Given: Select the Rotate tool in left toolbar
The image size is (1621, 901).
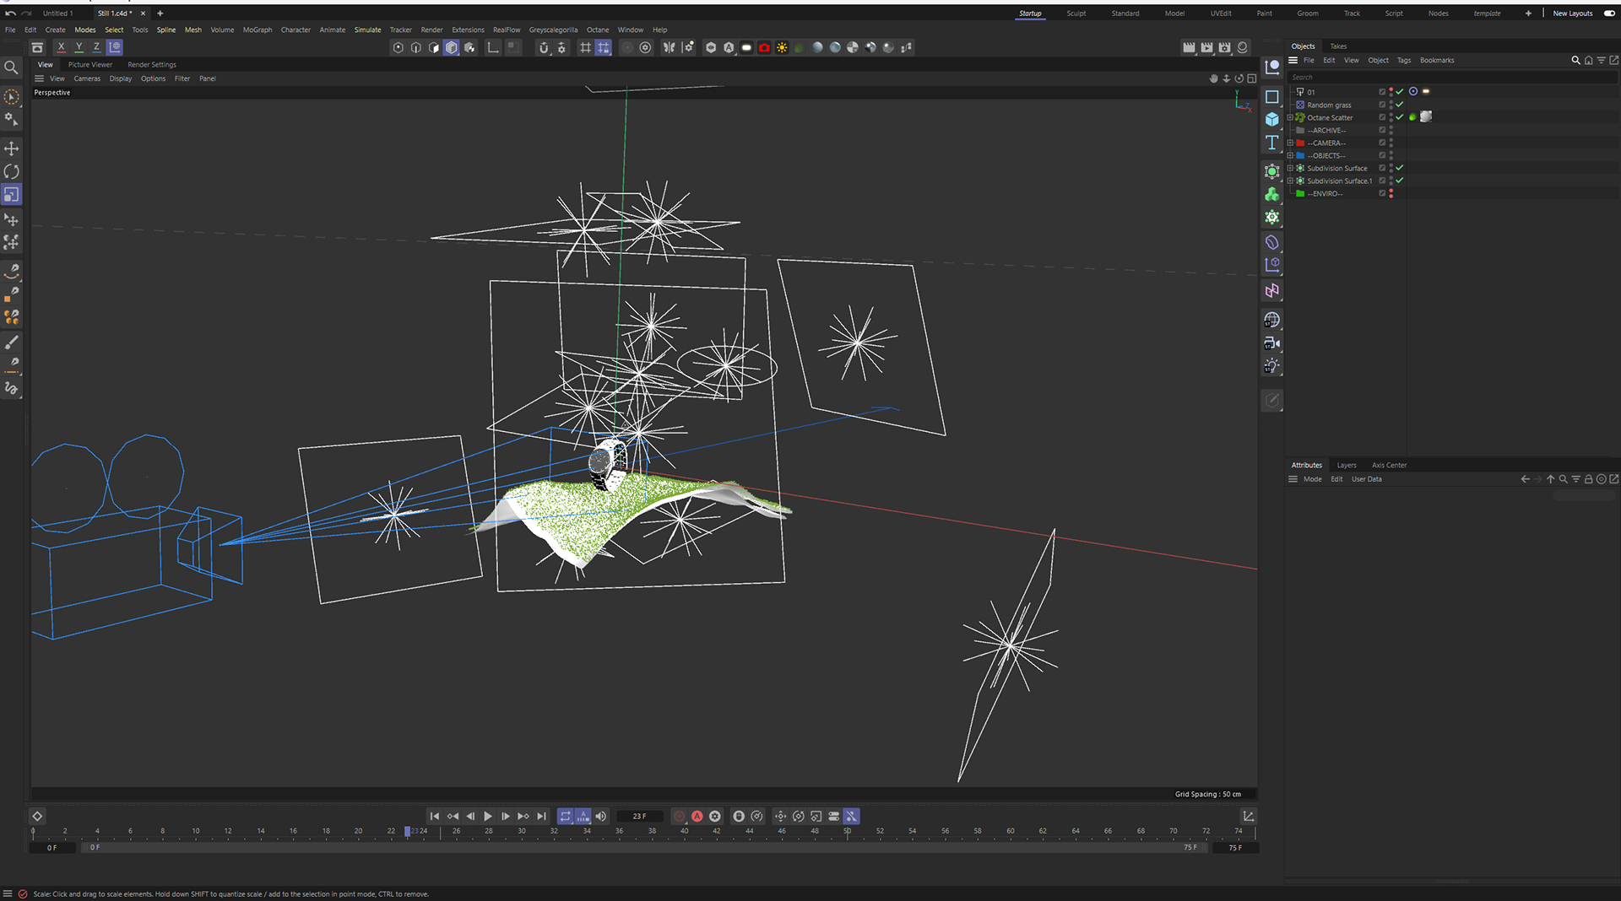Looking at the screenshot, I should click(11, 171).
